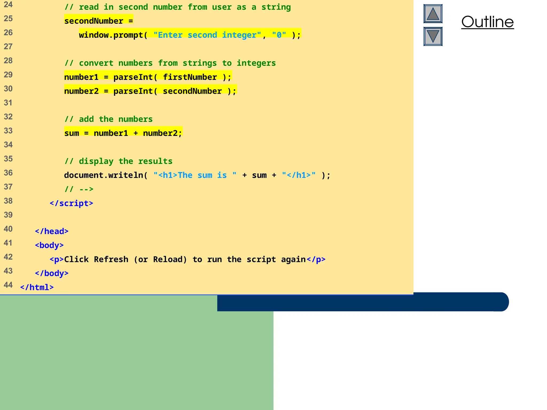
Task: Click the document.writeln statement
Action: pyautogui.click(x=197, y=175)
